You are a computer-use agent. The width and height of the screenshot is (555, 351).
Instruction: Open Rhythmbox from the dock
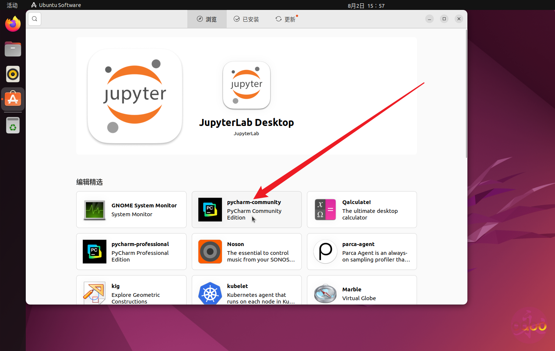(x=13, y=74)
